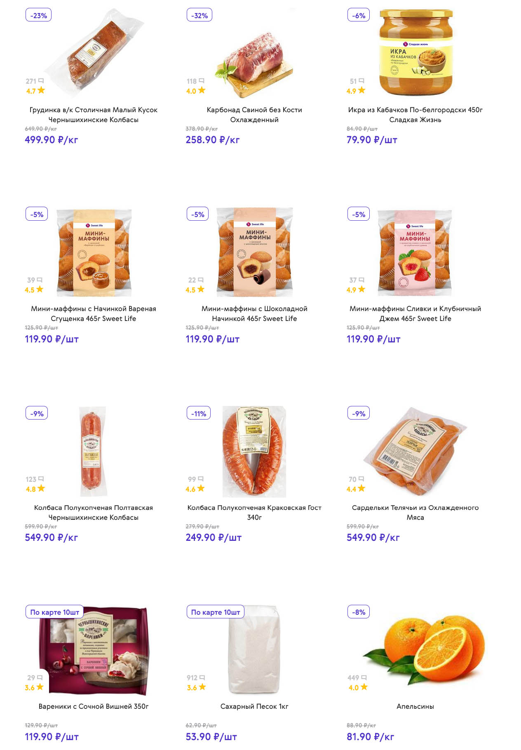Open 'Икра из Кабачков По-белгородски' product link

coord(415,115)
